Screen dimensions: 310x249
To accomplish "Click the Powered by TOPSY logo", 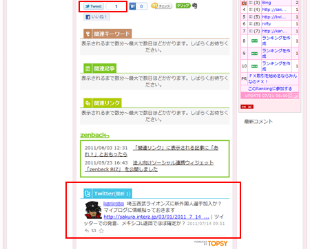I will [x=211, y=243].
